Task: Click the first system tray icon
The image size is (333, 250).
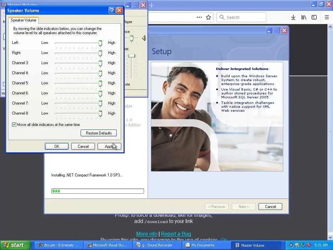Action: (x=291, y=245)
